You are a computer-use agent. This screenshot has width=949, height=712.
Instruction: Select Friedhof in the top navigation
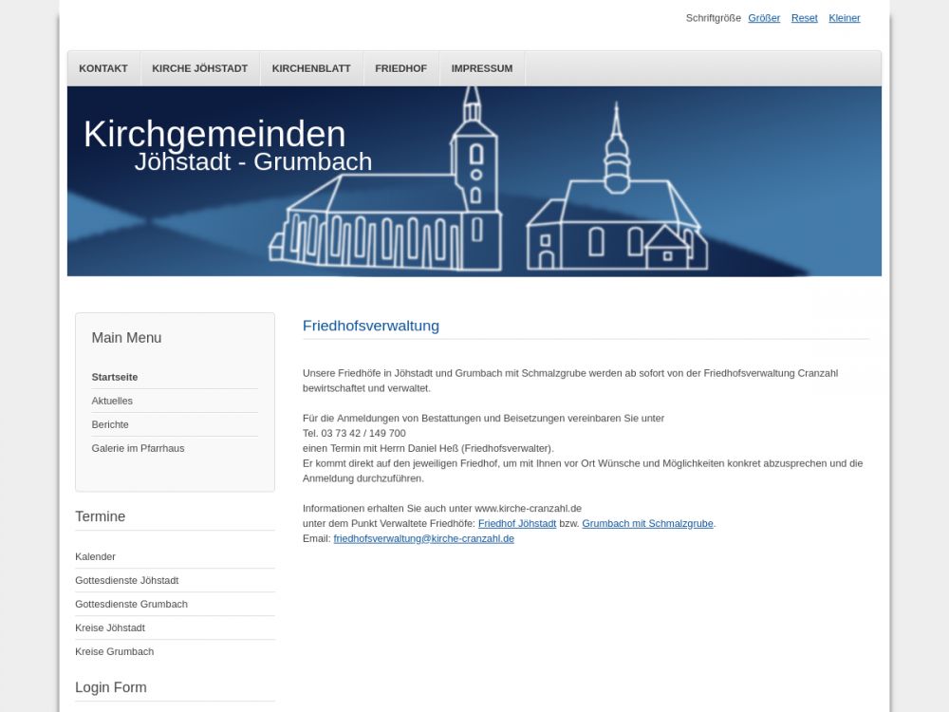pos(400,68)
